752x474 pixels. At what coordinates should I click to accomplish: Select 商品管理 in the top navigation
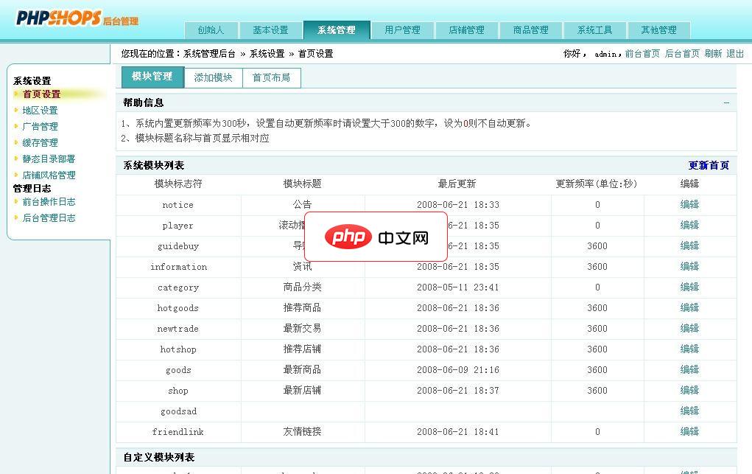[x=530, y=30]
